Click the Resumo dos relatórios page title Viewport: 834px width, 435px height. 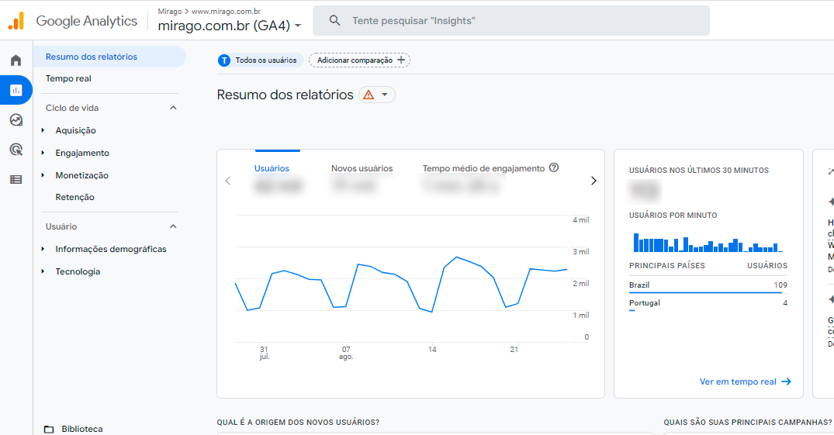pyautogui.click(x=285, y=95)
